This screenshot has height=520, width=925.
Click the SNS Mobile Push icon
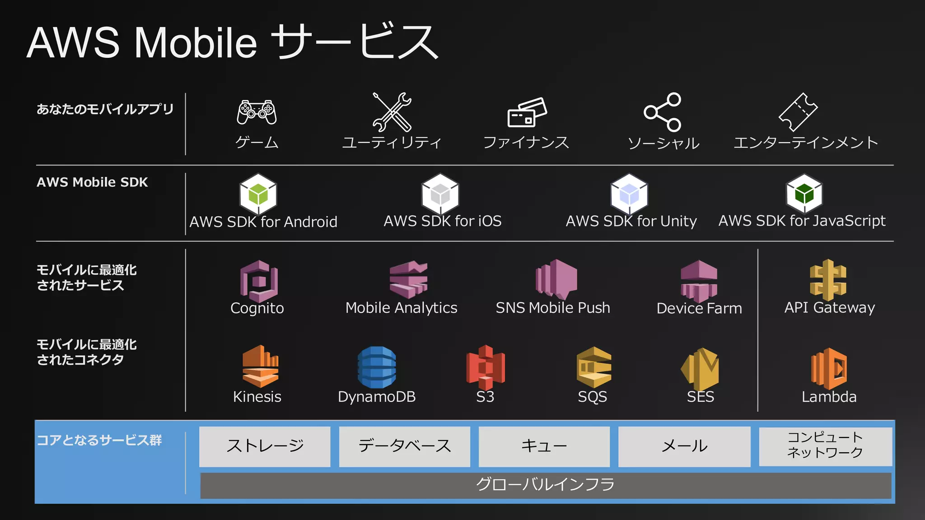tap(556, 279)
